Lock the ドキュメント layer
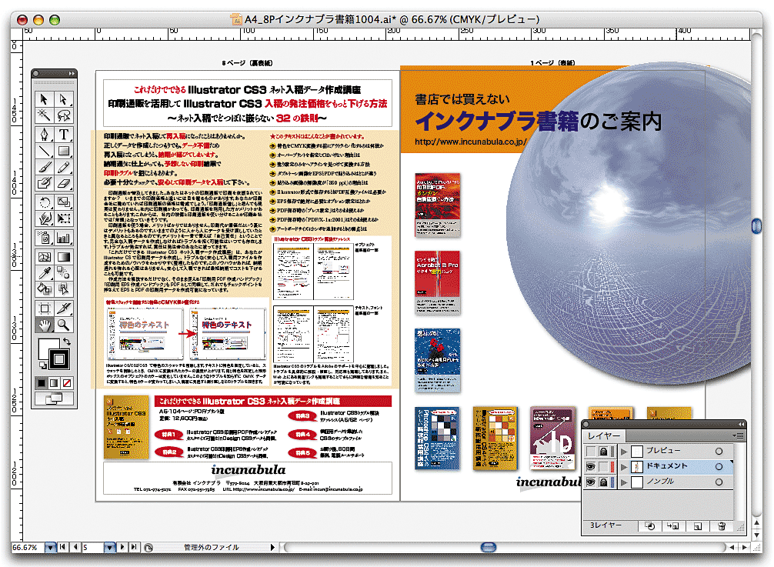 (x=603, y=466)
